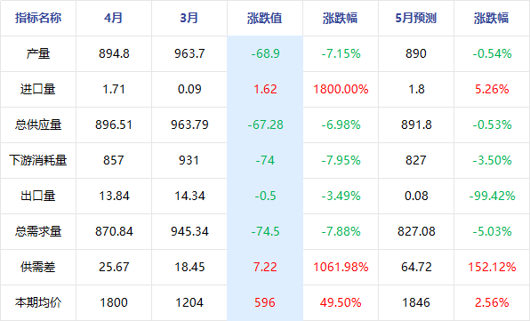Select the 供需差 row label
This screenshot has height=321, width=530.
tap(38, 267)
